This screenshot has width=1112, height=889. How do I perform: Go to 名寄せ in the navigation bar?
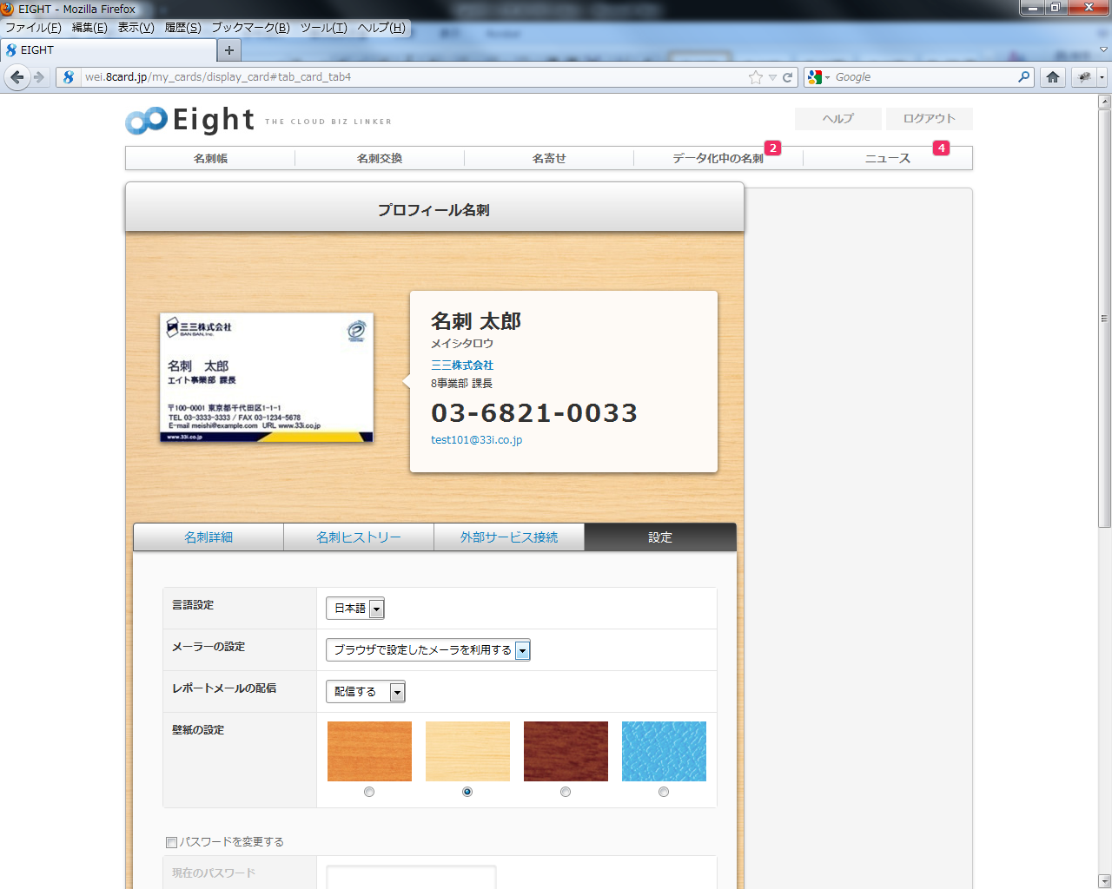tap(549, 158)
